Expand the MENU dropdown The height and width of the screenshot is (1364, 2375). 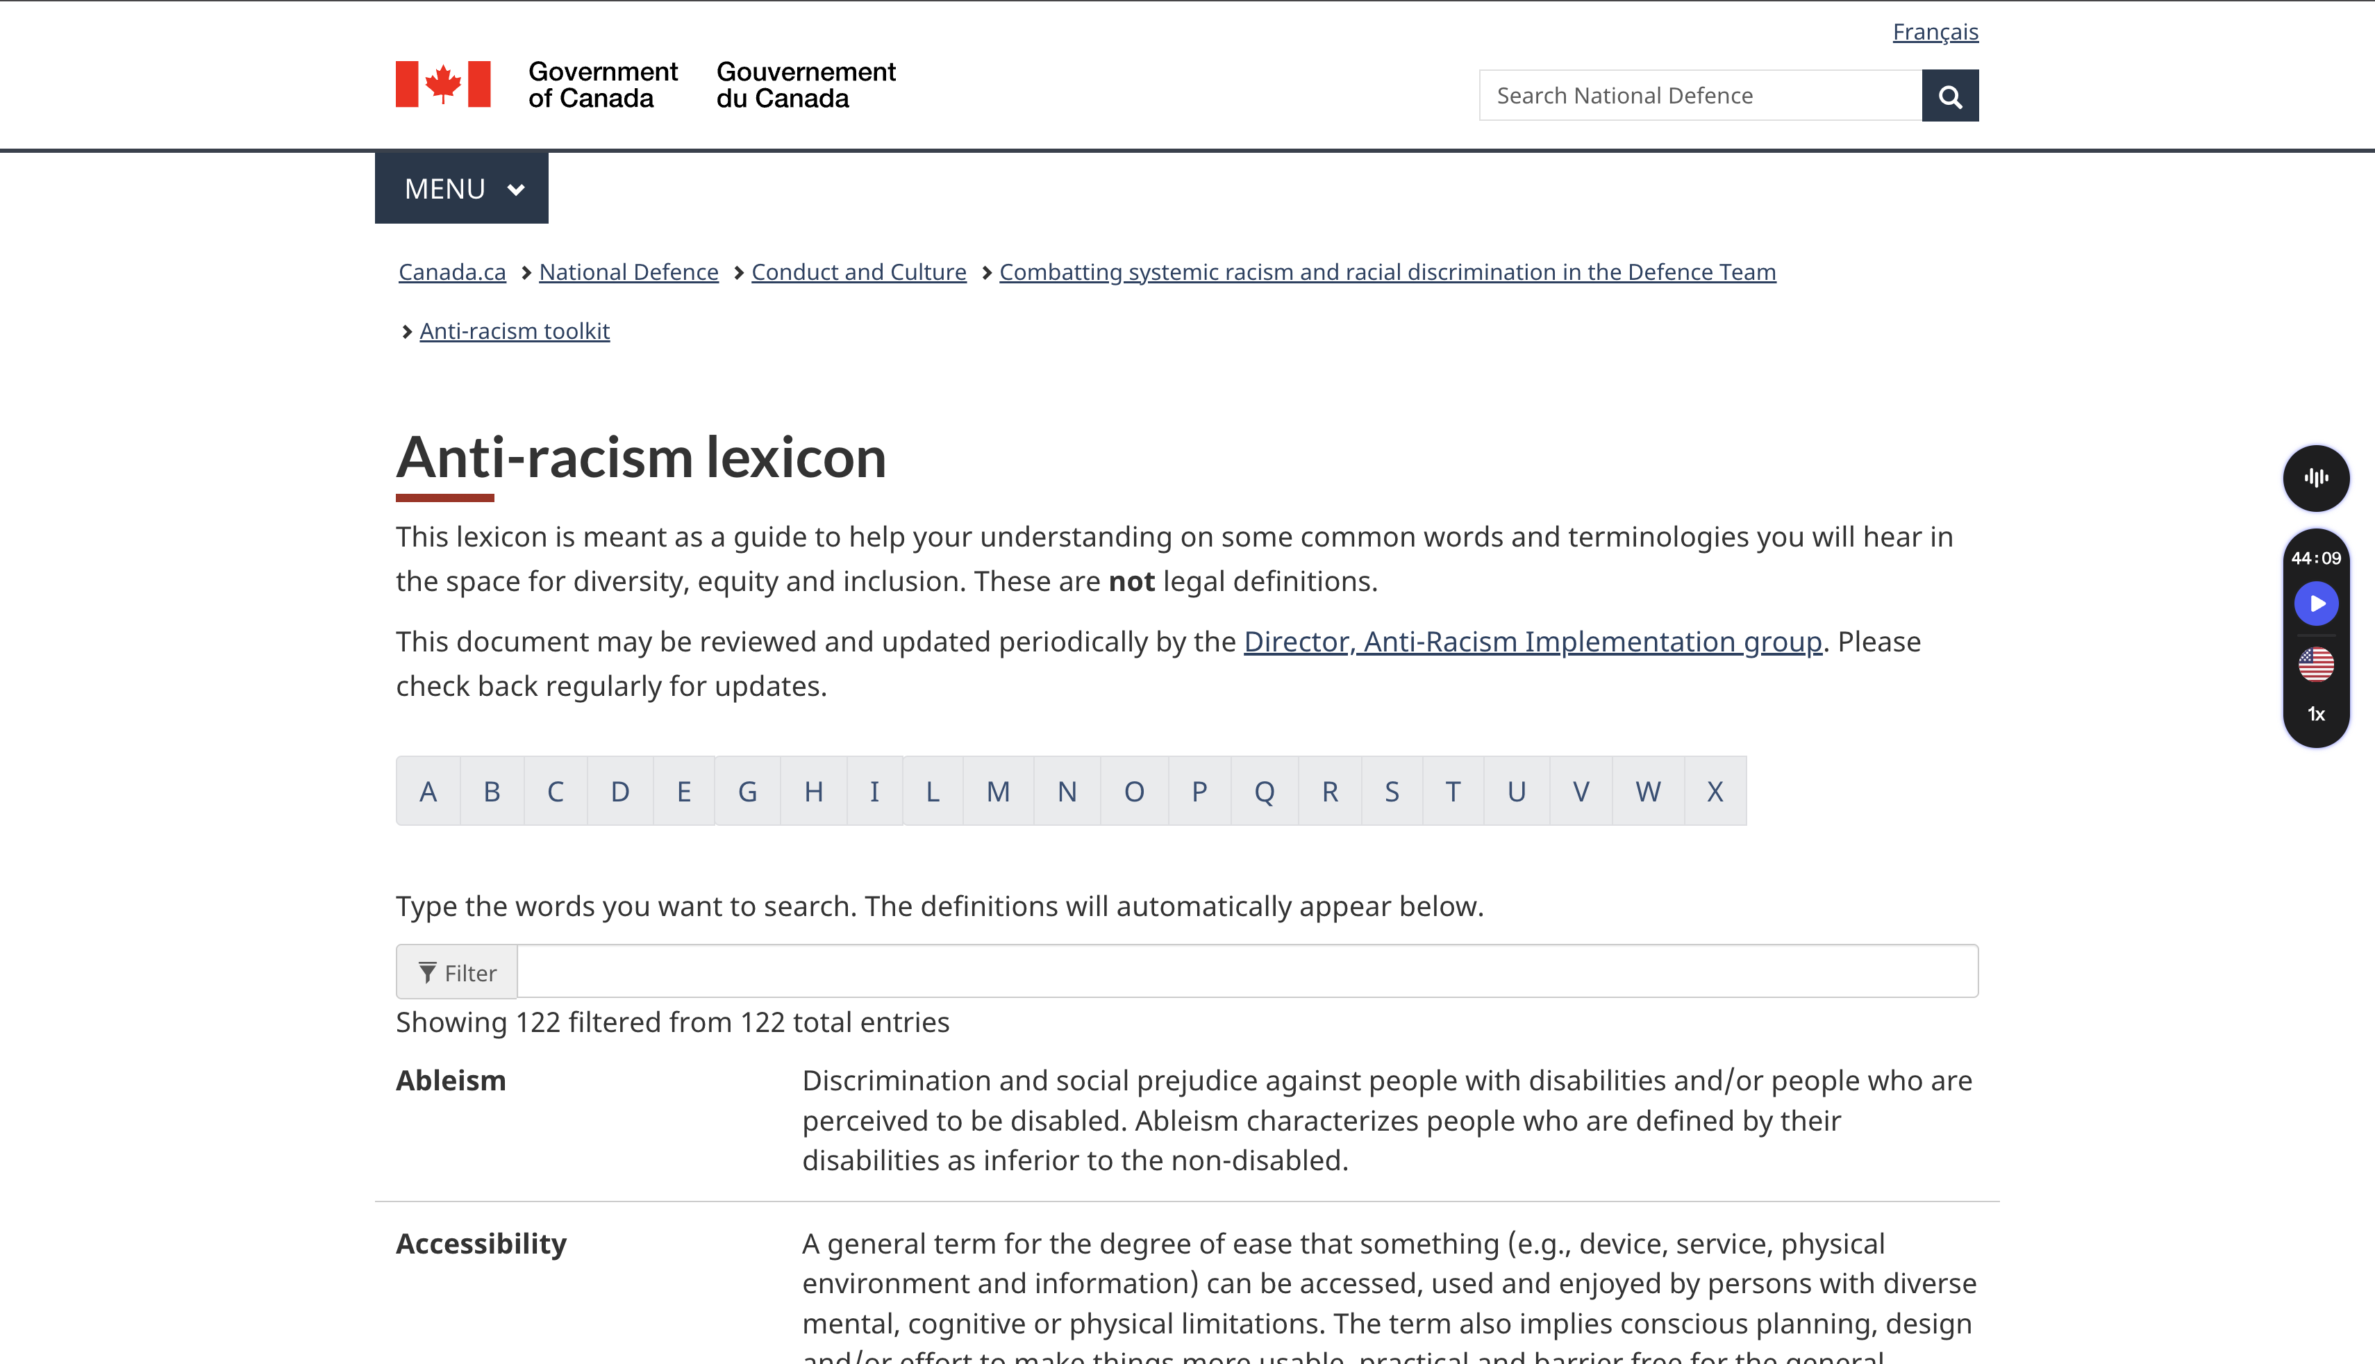[x=461, y=188]
